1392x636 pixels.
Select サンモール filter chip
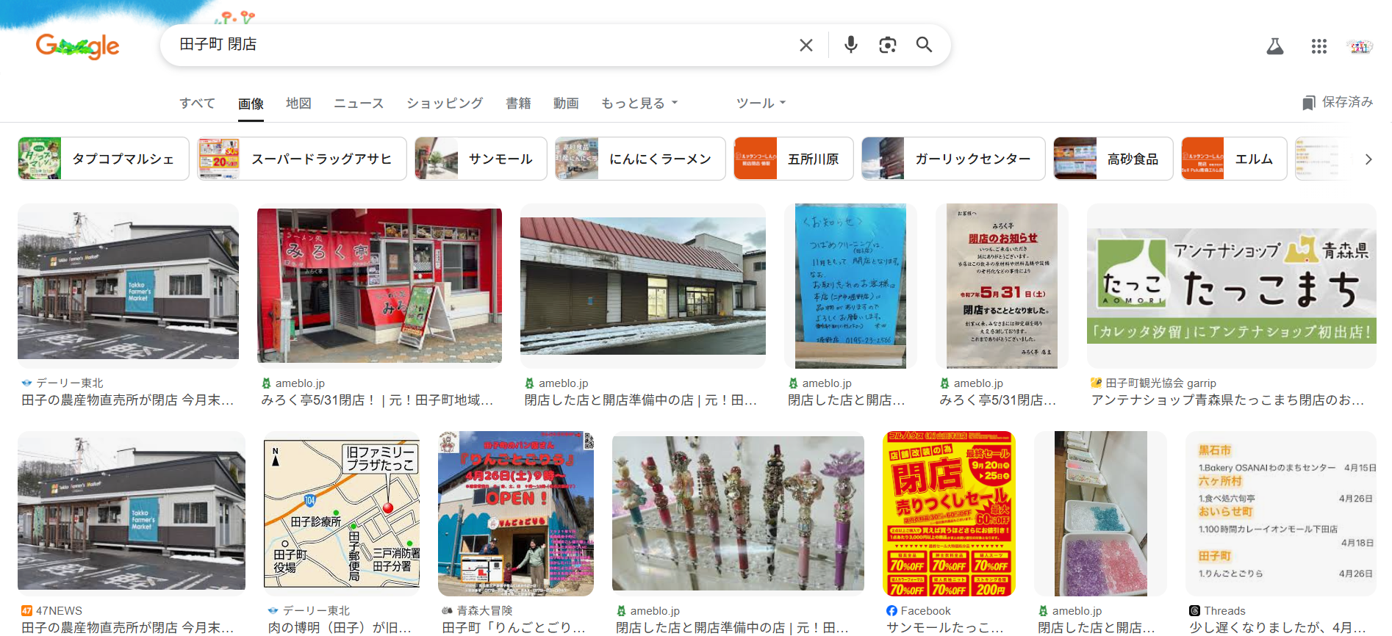click(x=481, y=159)
